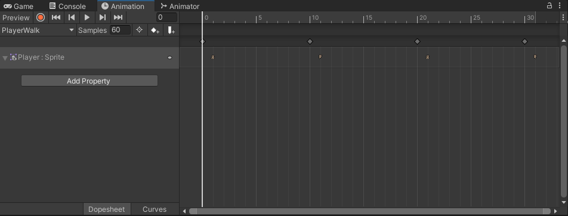
Task: Switch to Curves view
Action: click(155, 209)
